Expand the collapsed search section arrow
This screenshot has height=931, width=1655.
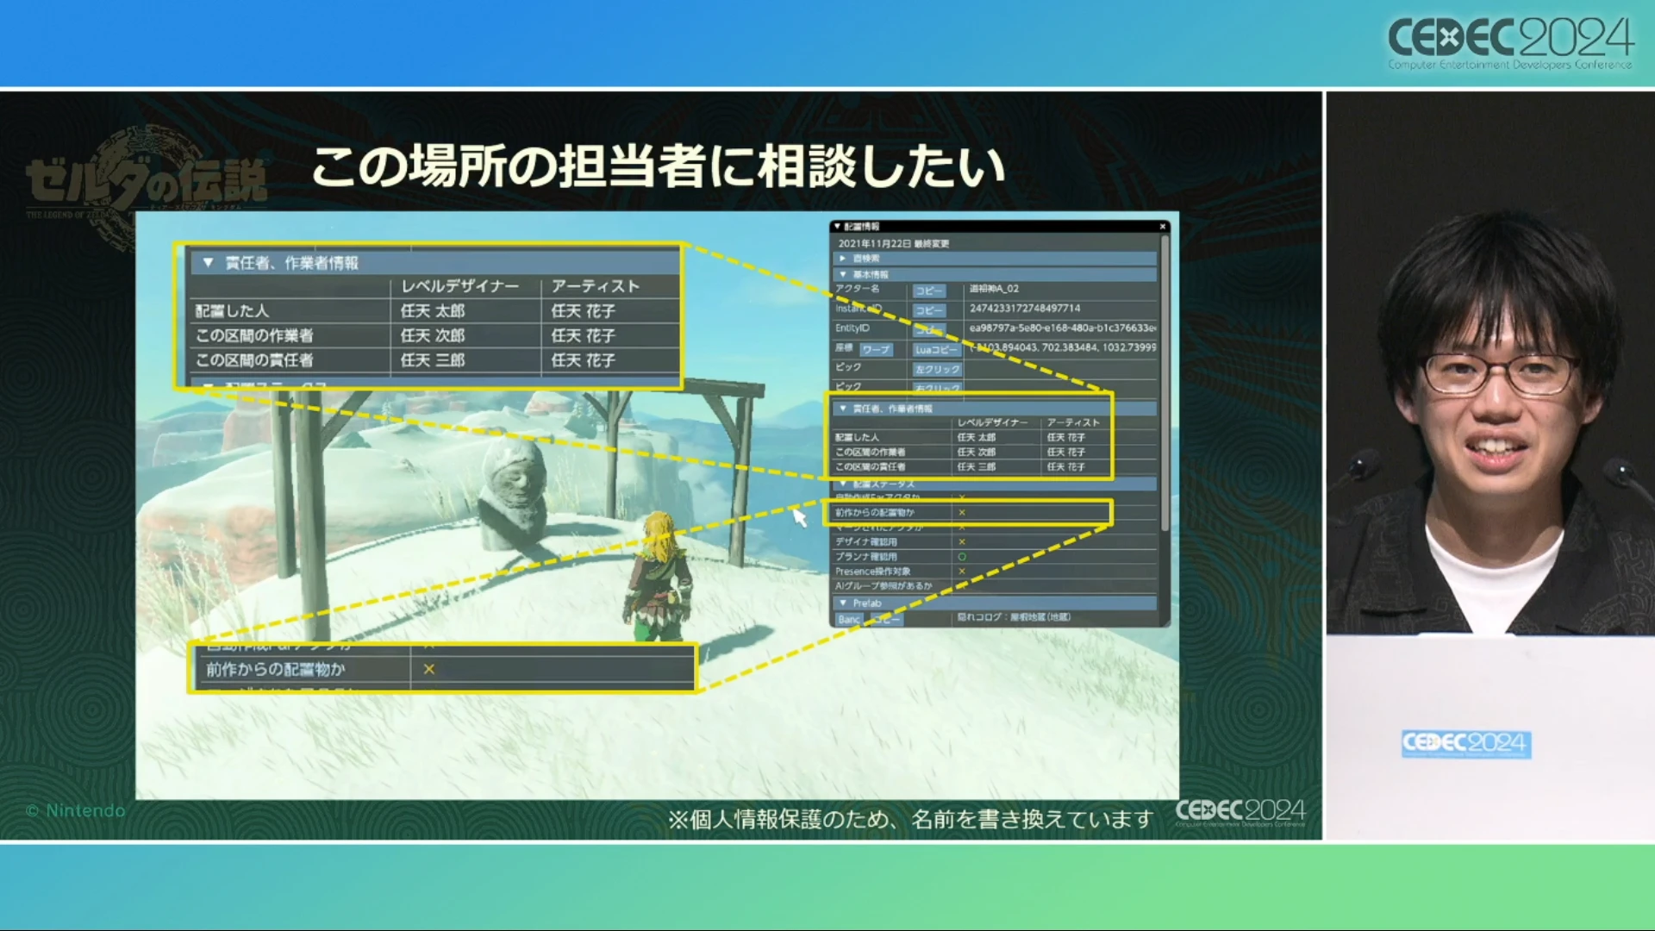(x=842, y=259)
